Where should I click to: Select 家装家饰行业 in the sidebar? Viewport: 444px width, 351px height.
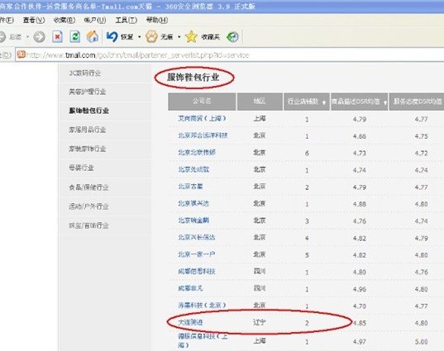pos(88,149)
